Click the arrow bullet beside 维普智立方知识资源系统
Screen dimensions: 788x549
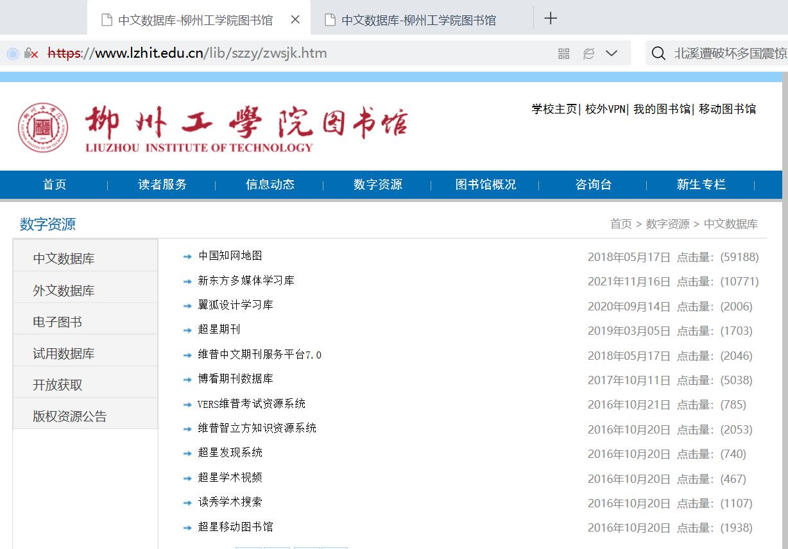[187, 429]
